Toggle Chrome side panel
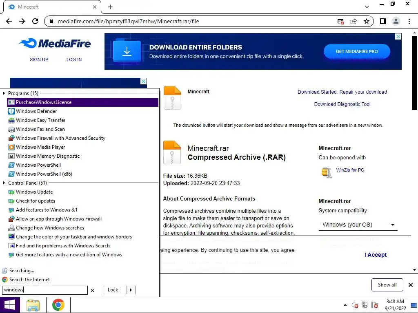Image resolution: width=418 pixels, height=313 pixels. pyautogui.click(x=383, y=21)
